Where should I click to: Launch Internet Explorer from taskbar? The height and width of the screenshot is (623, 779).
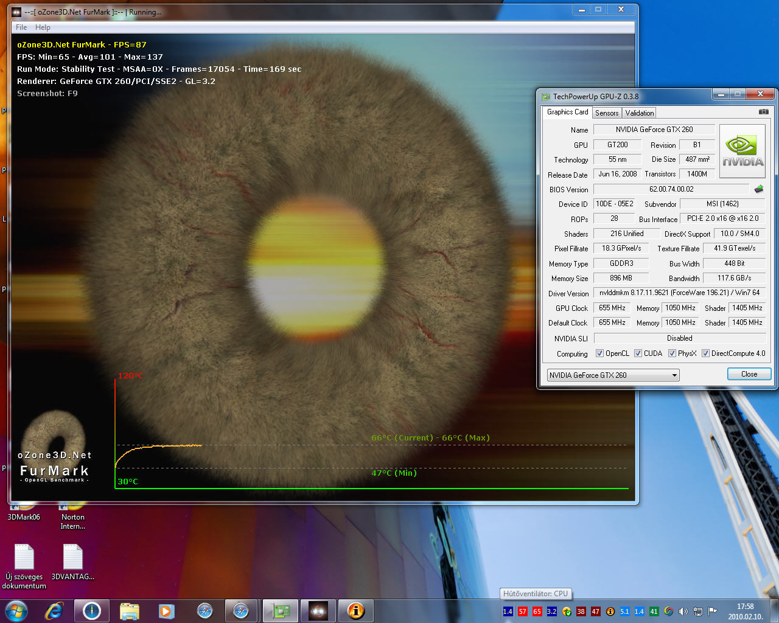[54, 610]
